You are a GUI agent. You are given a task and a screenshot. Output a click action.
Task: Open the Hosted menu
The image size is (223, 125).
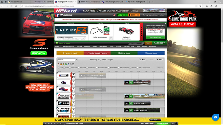pos(79,47)
